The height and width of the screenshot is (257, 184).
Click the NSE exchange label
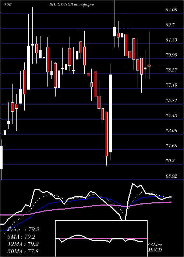point(7,4)
